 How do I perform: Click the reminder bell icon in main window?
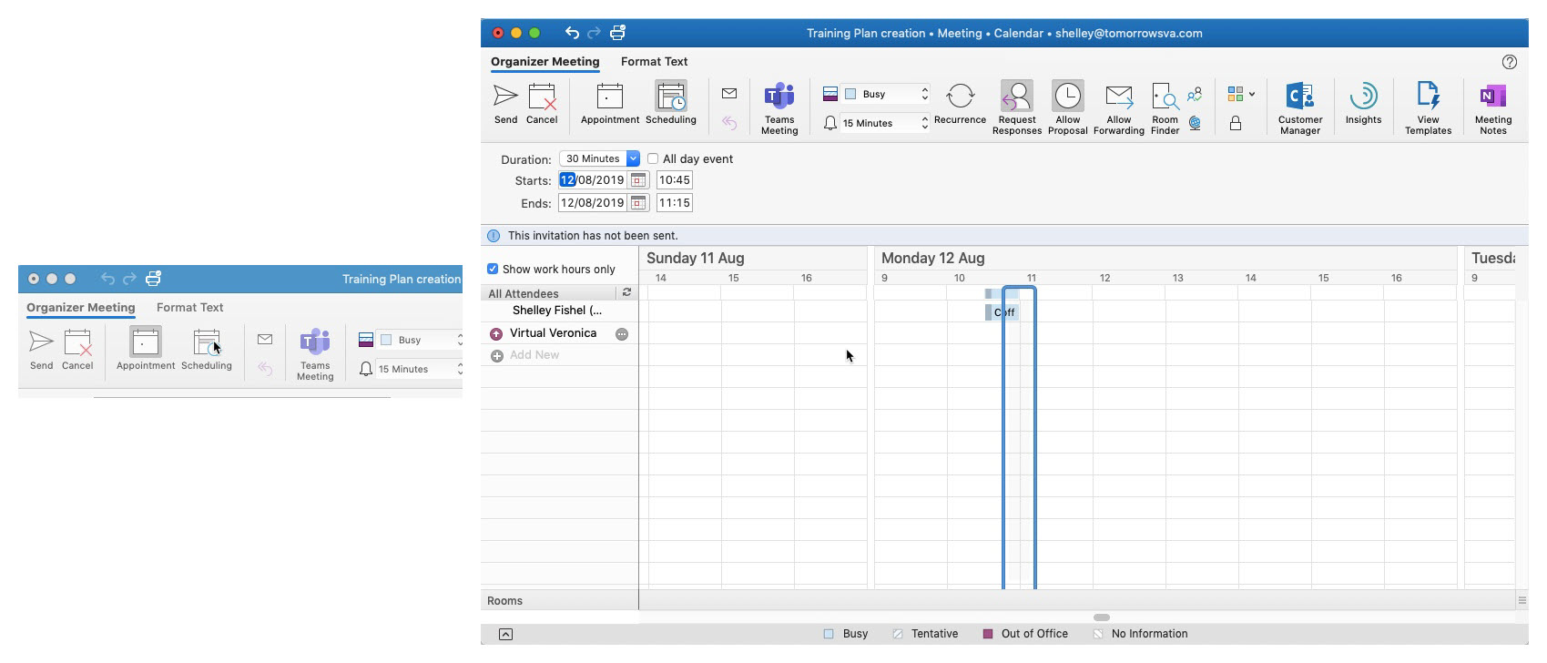[830, 123]
